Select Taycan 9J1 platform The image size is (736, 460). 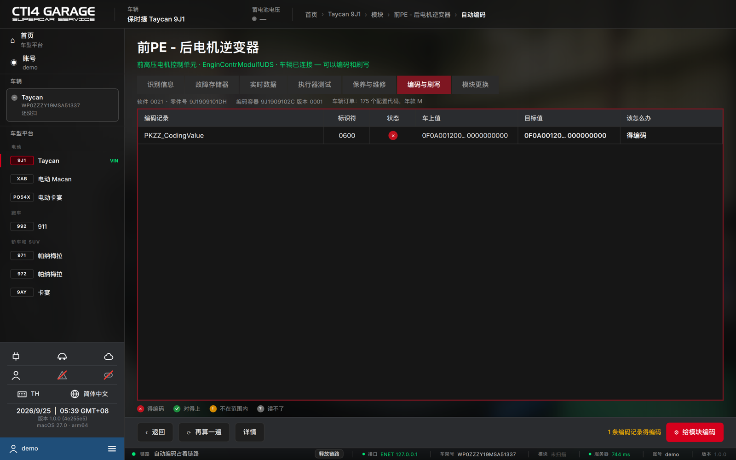62,161
